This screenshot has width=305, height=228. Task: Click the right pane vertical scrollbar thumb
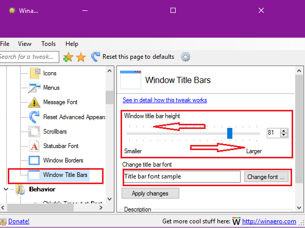click(299, 128)
